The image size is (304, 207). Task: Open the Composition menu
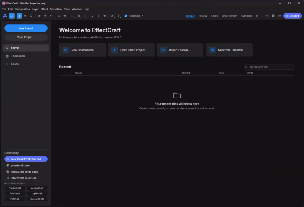coord(22,9)
